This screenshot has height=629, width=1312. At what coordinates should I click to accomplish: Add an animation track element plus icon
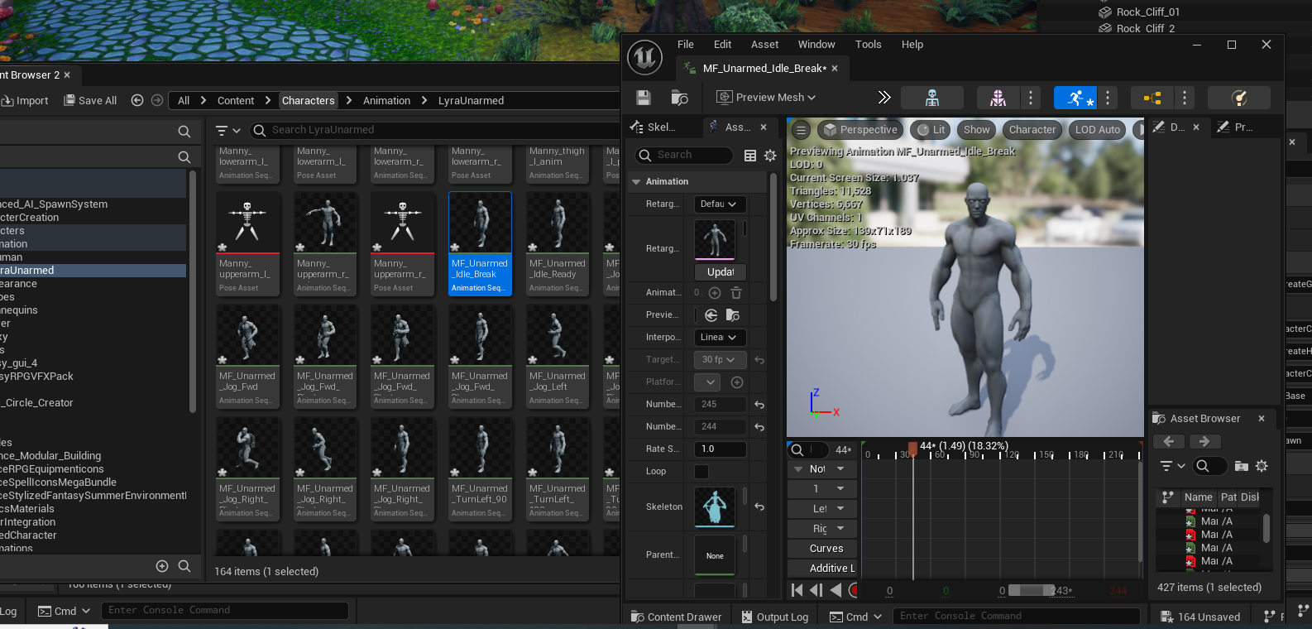coord(715,293)
